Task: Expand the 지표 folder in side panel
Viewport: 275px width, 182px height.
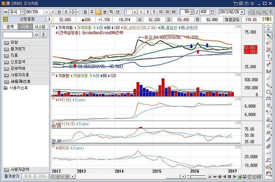Action: pos(26,55)
